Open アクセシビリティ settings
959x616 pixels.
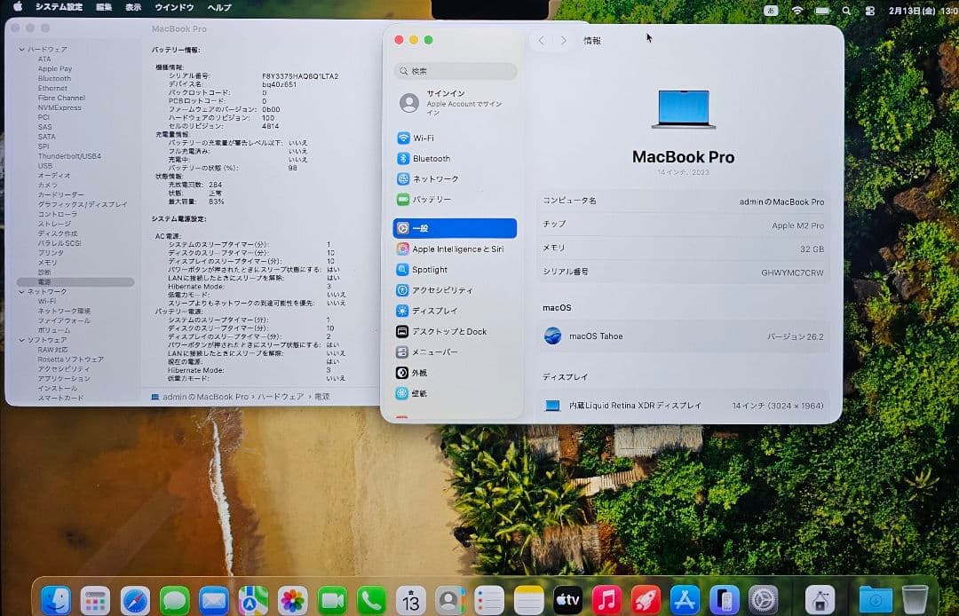click(x=438, y=290)
